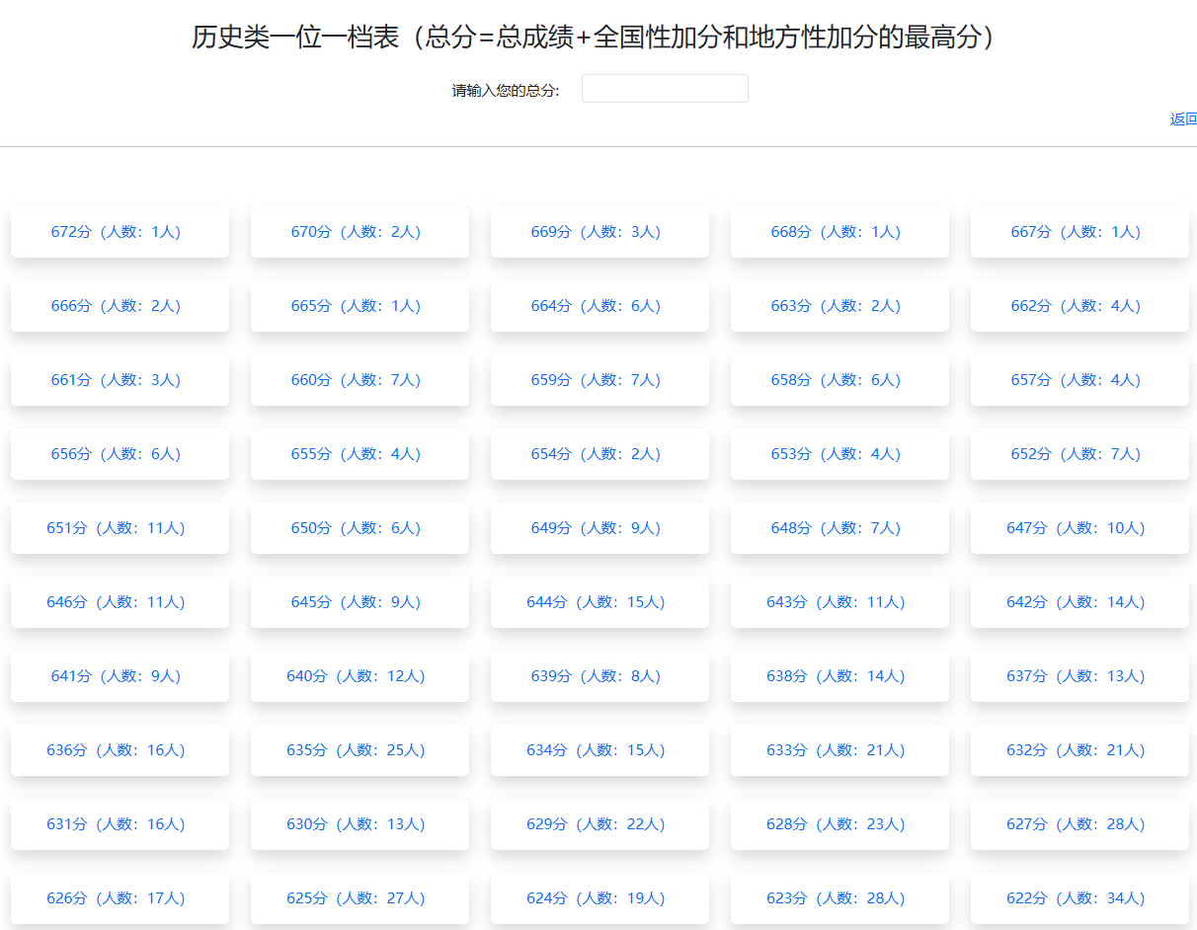
Task: Open the 632分 score card
Action: click(x=1079, y=750)
